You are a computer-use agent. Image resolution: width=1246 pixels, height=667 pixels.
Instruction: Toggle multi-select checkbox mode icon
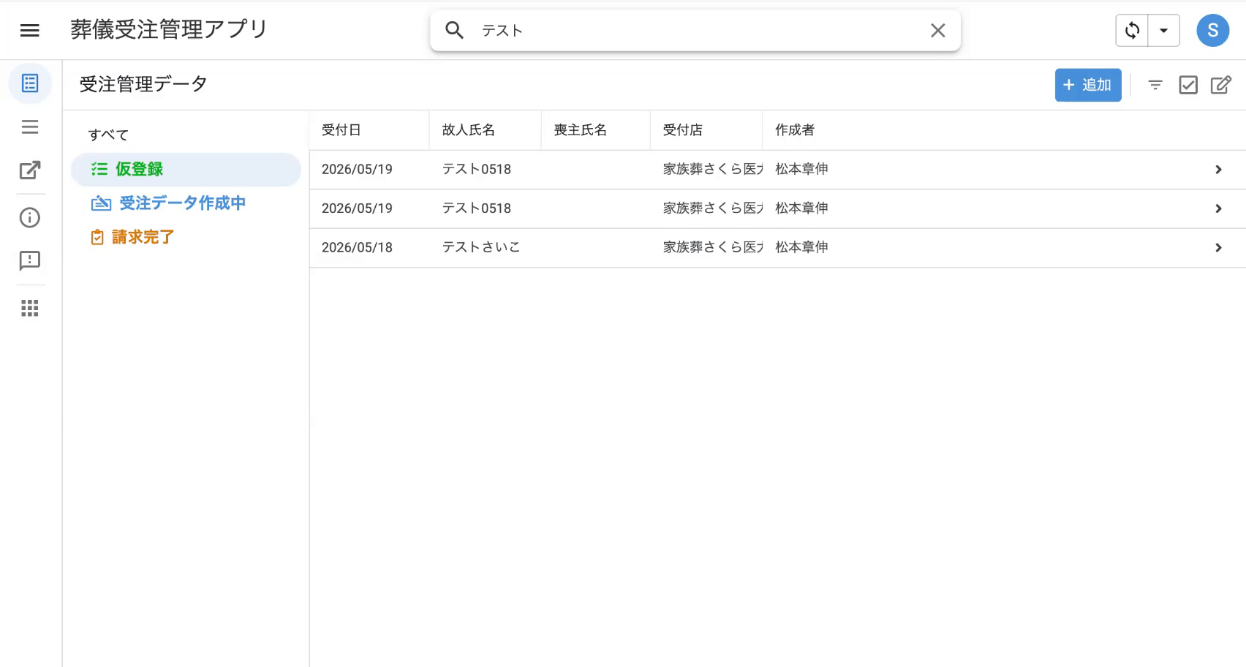1188,85
